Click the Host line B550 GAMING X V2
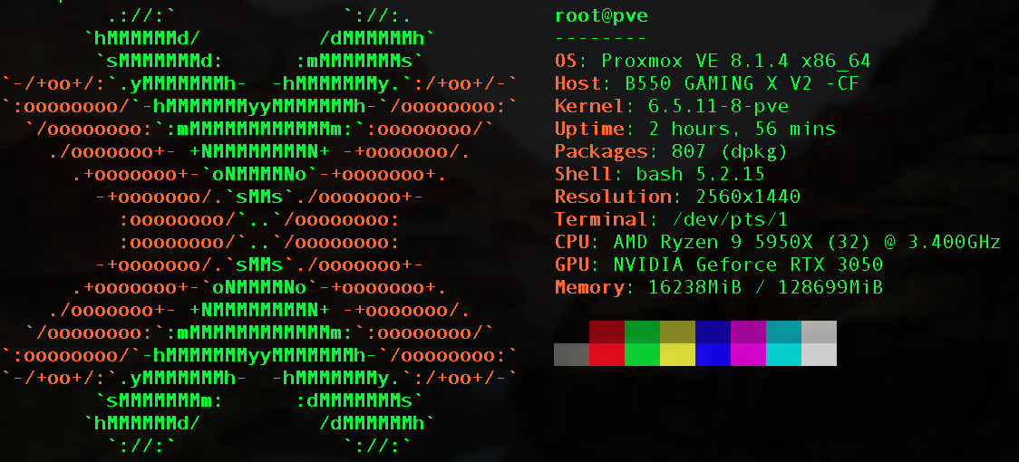1019x462 pixels. pos(707,84)
